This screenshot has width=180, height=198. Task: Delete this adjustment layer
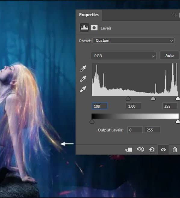[x=175, y=150]
